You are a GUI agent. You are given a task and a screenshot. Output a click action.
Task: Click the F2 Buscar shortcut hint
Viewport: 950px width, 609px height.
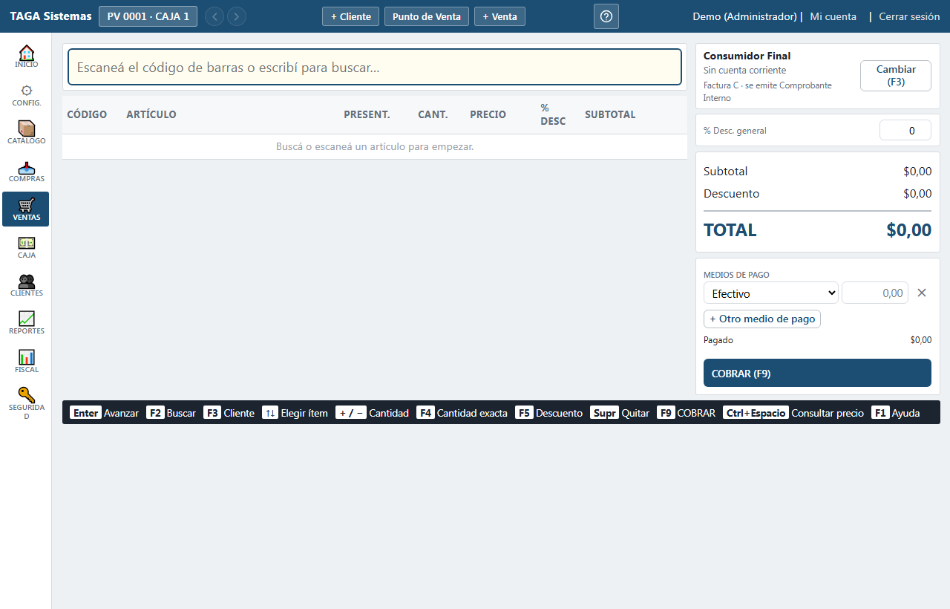pos(171,413)
